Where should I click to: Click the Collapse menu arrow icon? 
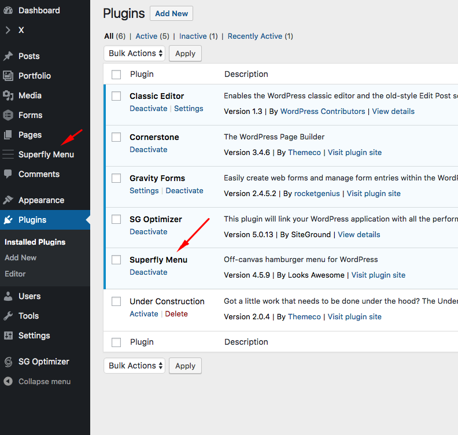(8, 381)
